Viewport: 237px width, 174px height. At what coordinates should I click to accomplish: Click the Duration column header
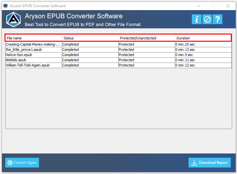coord(203,38)
